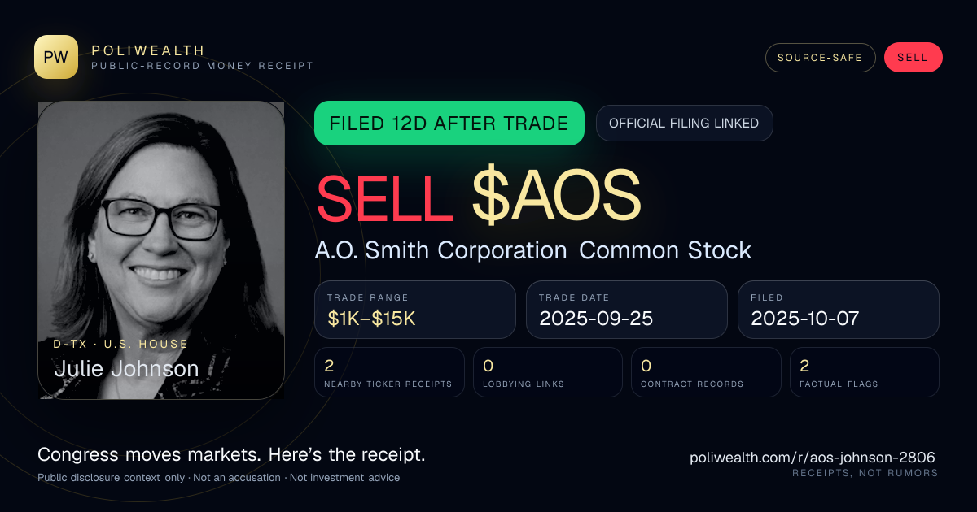Screen dimensions: 977x512
Task: Click the Contract Records tile
Action: pos(706,372)
